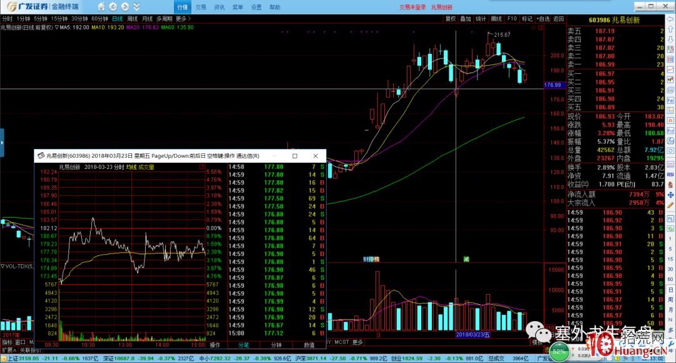The width and height of the screenshot is (676, 363).
Task: Click the 数值 tab in popup
Action: [x=309, y=345]
